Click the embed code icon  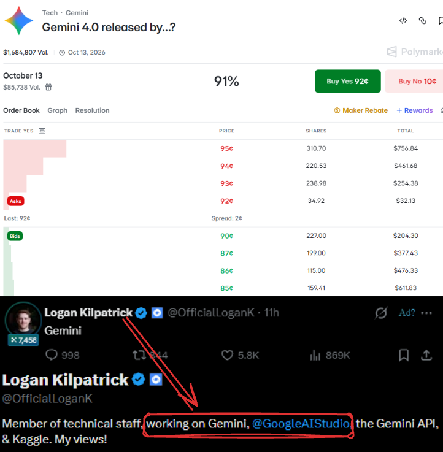(x=403, y=21)
